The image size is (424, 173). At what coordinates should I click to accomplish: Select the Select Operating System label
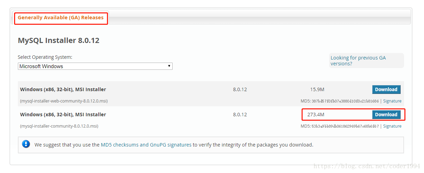click(x=45, y=57)
